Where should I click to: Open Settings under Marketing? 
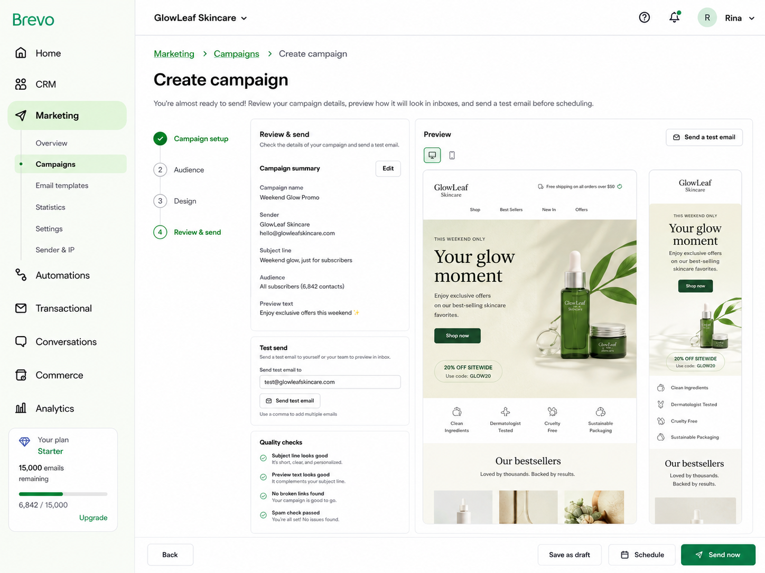(49, 228)
